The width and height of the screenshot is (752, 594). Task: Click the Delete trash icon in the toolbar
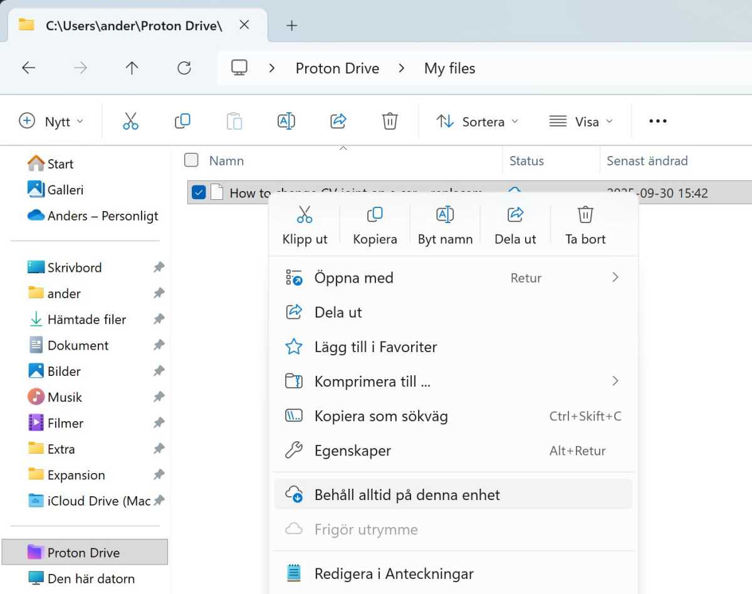coord(390,121)
